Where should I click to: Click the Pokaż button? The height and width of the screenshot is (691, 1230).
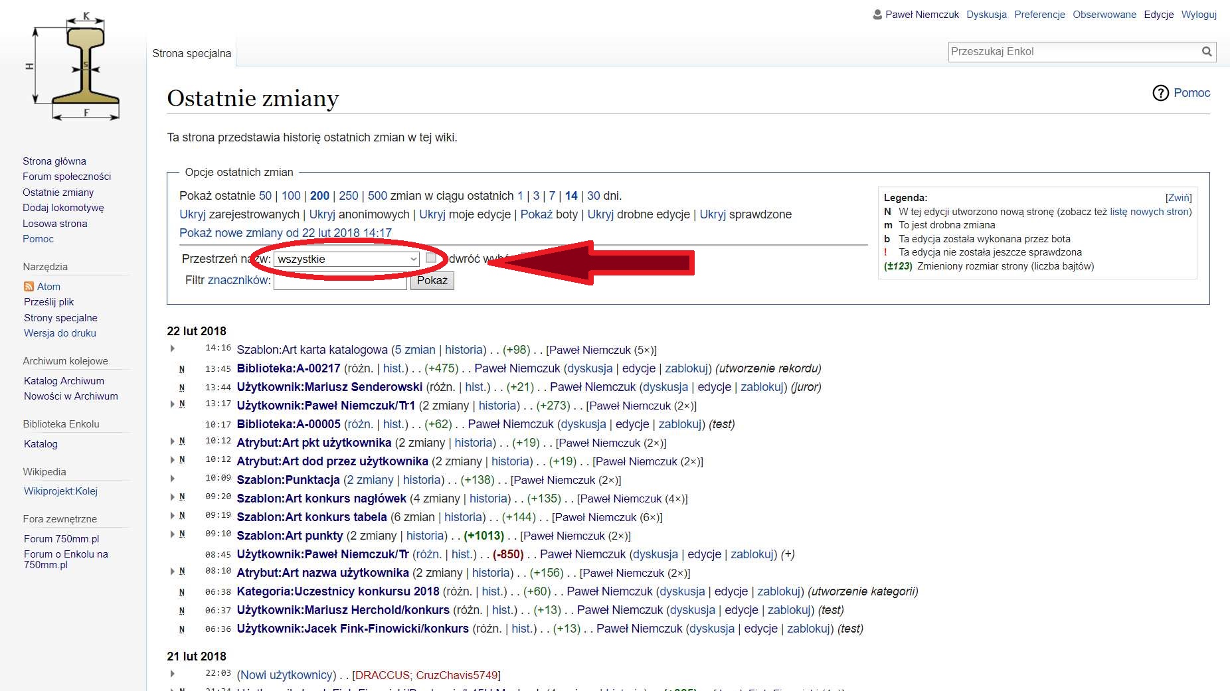coord(432,281)
